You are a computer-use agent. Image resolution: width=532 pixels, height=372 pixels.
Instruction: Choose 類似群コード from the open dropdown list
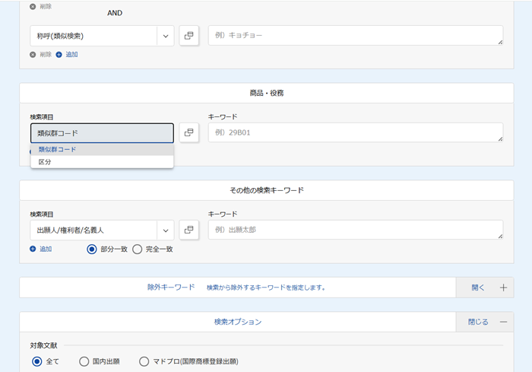[58, 149]
